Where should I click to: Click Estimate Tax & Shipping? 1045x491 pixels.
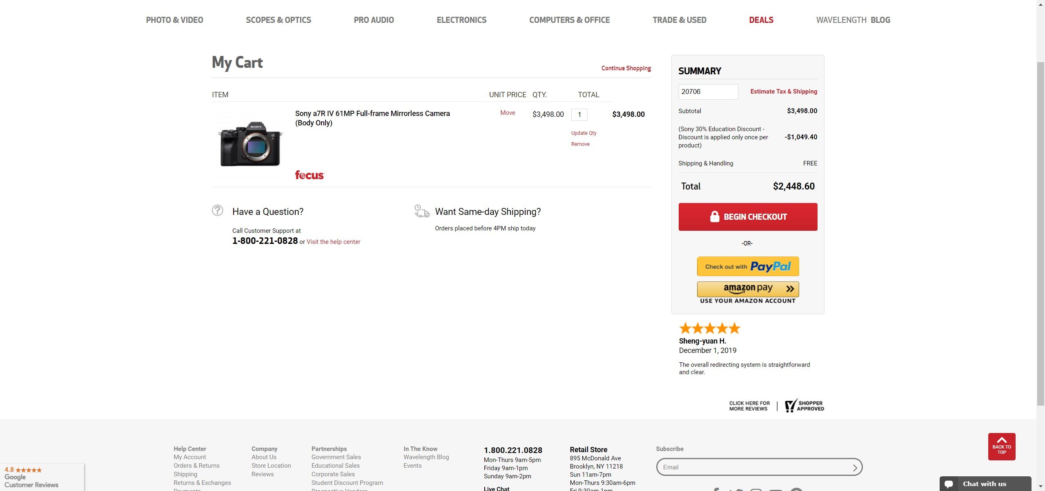point(784,92)
